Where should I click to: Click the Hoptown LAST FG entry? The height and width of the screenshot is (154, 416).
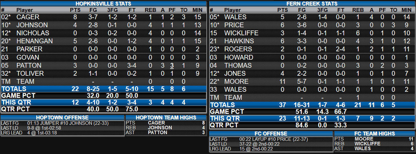pyautogui.click(x=63, y=123)
